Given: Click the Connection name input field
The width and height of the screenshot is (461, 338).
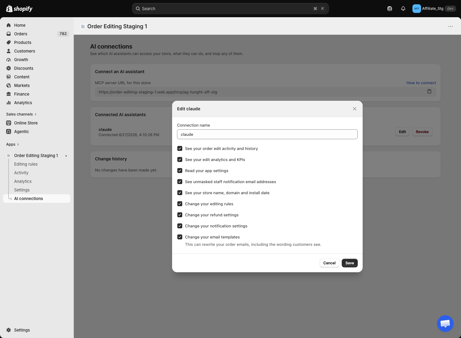Looking at the screenshot, I should point(267,134).
